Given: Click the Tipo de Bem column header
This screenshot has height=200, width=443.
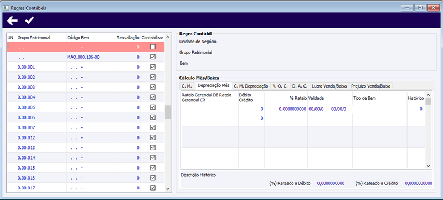Looking at the screenshot, I should tap(364, 98).
